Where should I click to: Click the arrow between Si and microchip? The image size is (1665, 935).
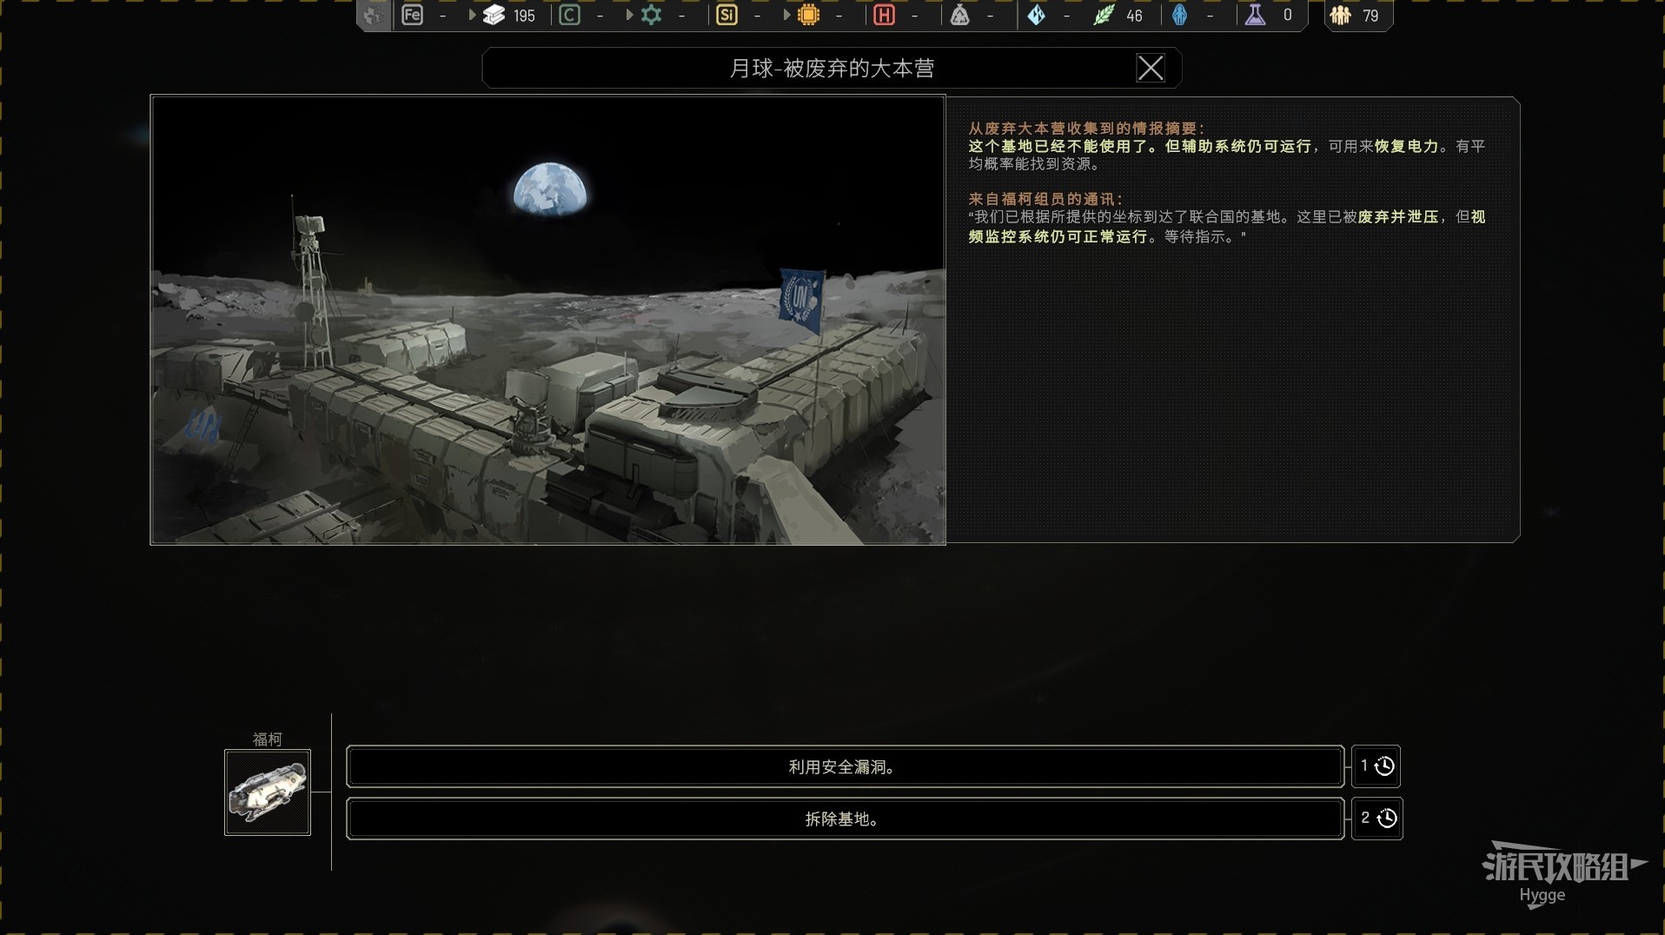click(x=786, y=15)
